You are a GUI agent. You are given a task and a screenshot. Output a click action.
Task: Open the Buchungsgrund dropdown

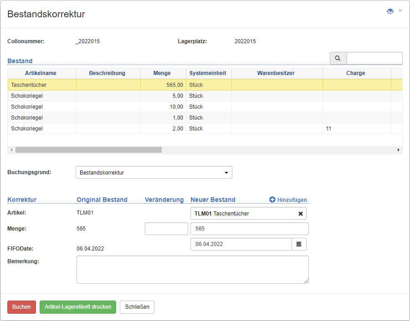pos(154,173)
